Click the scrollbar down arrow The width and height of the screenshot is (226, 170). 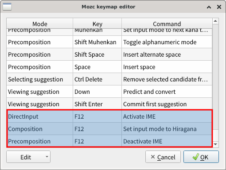tap(215, 144)
